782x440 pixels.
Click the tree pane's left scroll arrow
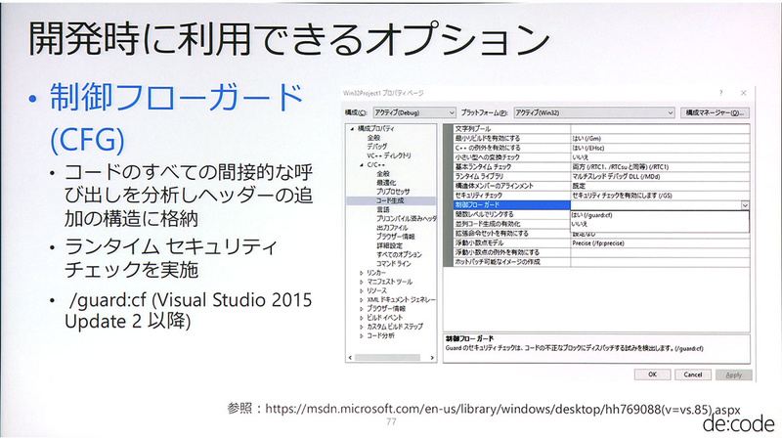point(350,357)
